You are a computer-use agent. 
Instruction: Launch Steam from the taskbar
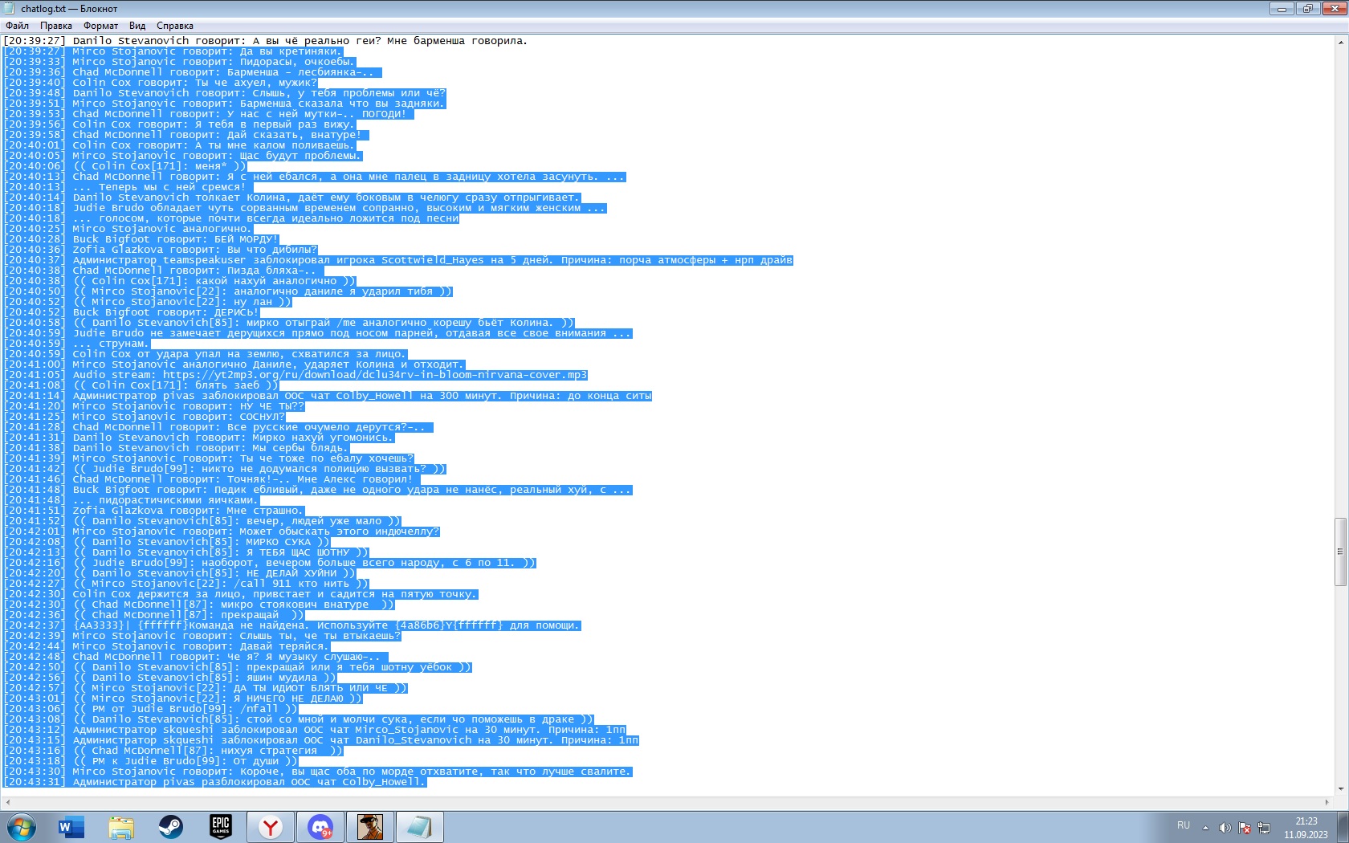170,826
